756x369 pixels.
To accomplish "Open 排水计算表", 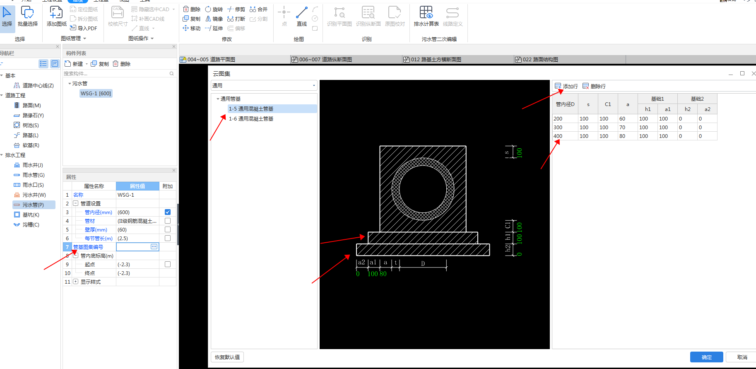I will click(426, 17).
